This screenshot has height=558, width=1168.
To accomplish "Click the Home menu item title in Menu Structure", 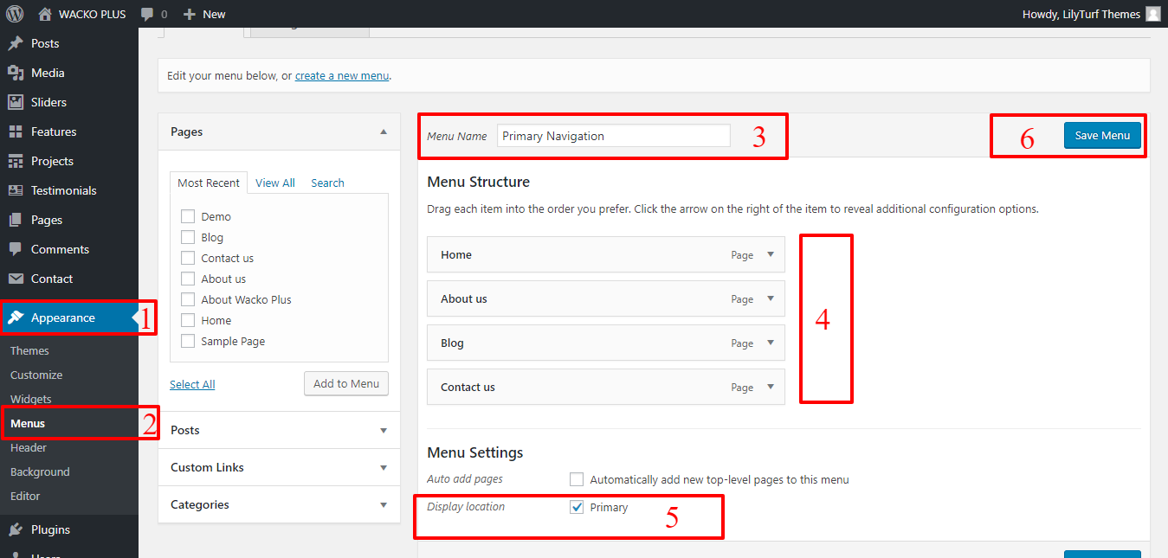I will pyautogui.click(x=456, y=254).
